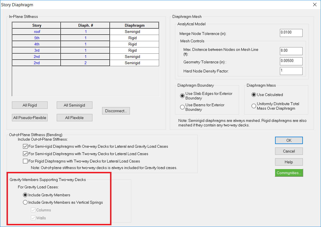Screen dimensions: 321x227
Task: Cancel the Story Diaphragm dialog
Action: point(289,151)
